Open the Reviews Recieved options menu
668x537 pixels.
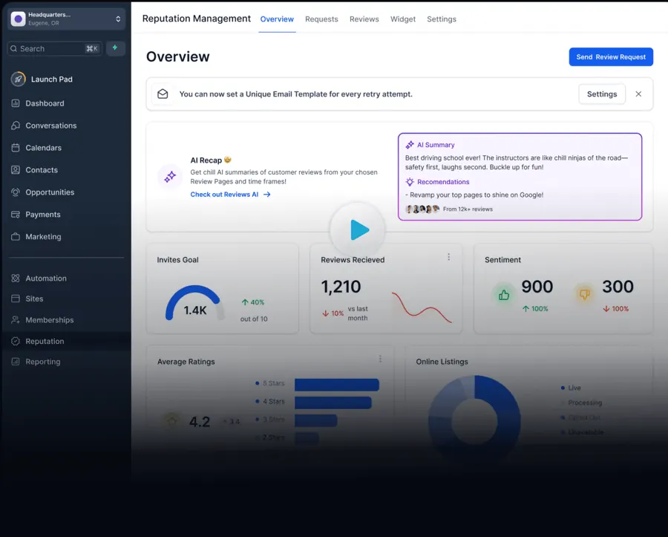pos(448,257)
